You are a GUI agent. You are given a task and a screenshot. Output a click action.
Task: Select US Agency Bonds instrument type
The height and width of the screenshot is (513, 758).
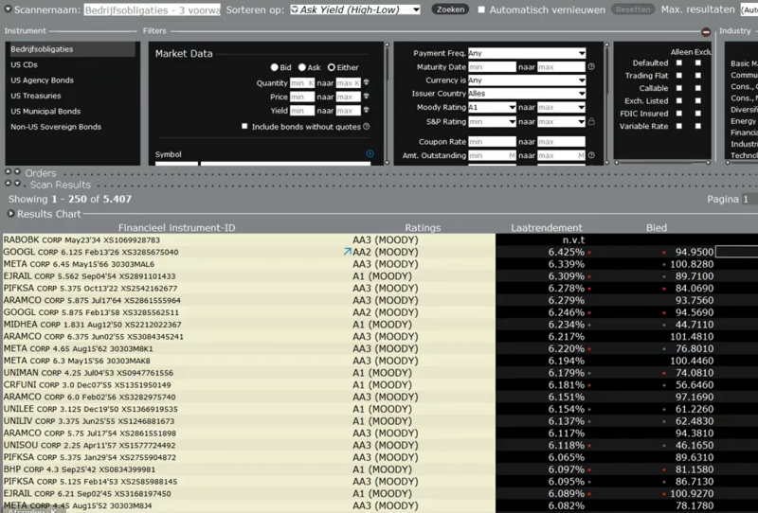point(71,80)
